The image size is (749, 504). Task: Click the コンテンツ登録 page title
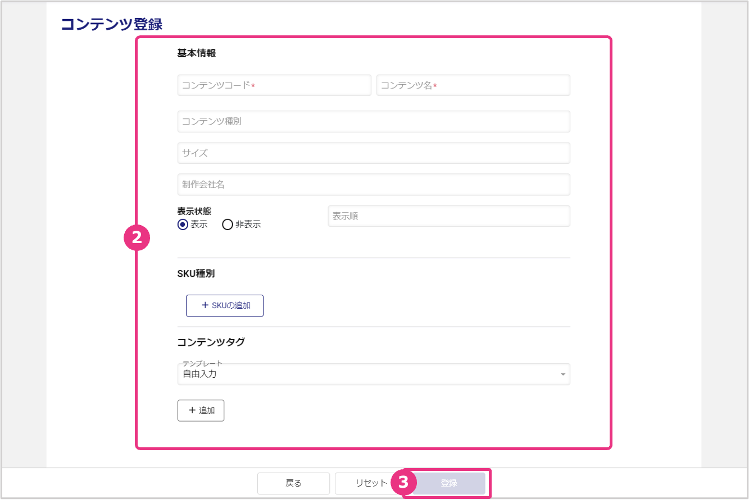point(111,24)
